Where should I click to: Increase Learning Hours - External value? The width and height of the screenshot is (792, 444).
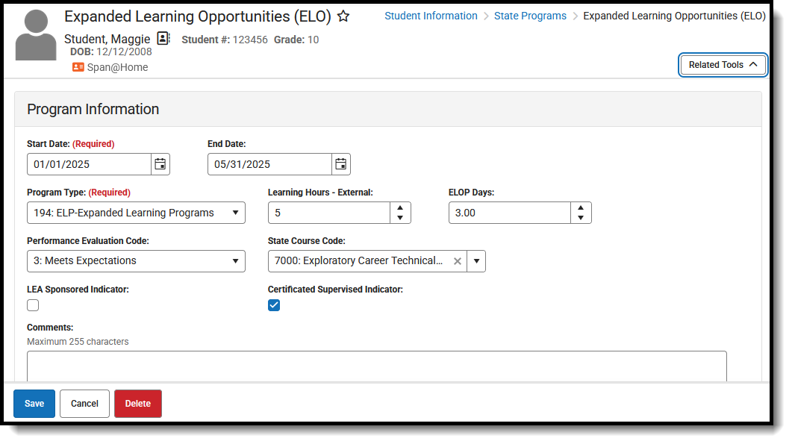pos(400,208)
